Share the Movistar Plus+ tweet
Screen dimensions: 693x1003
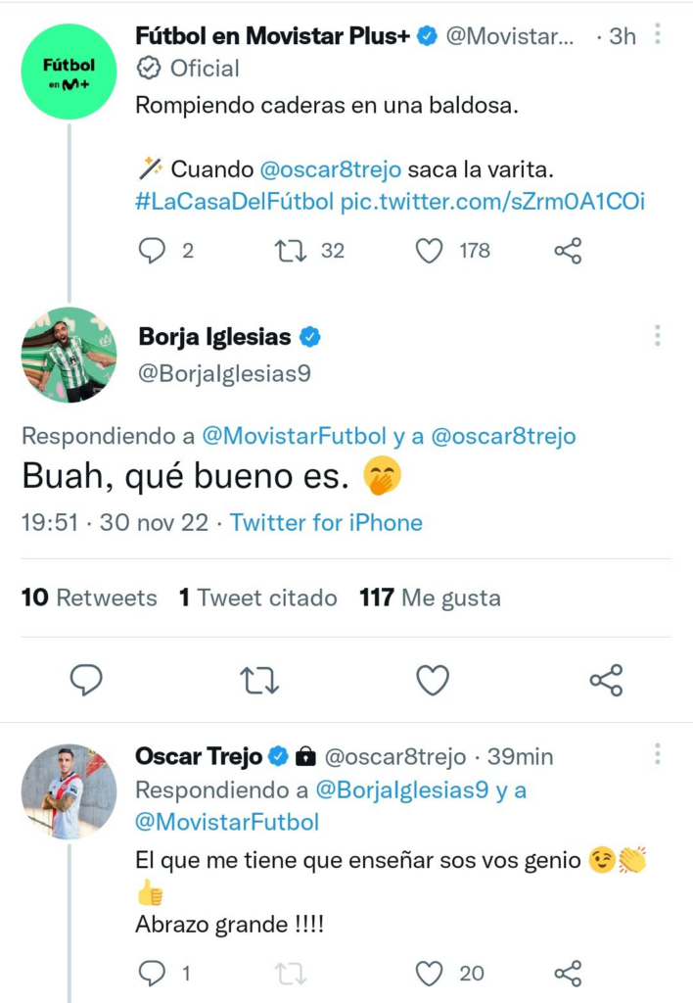click(x=568, y=251)
